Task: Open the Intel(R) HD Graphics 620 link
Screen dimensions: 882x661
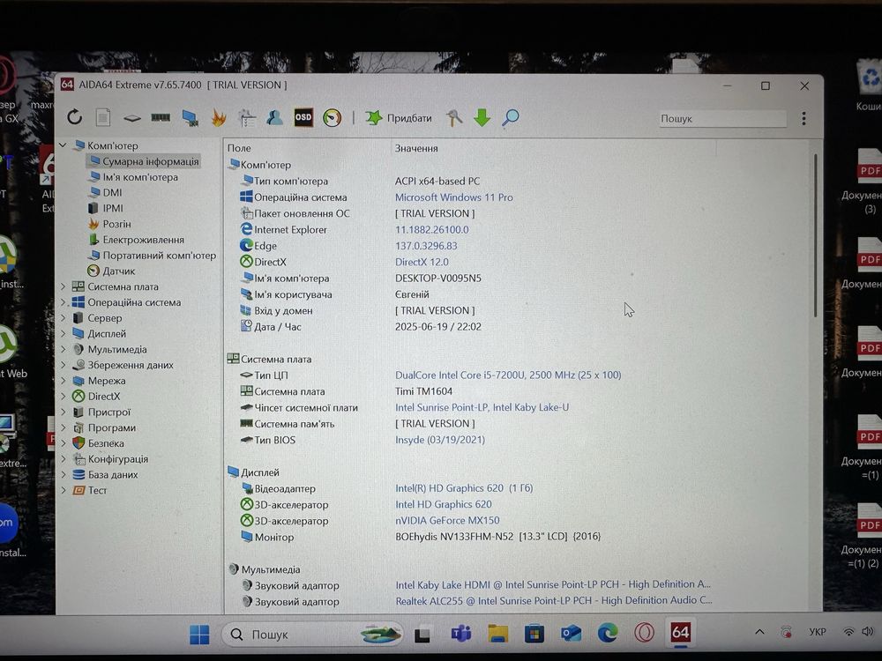Action: pos(464,488)
